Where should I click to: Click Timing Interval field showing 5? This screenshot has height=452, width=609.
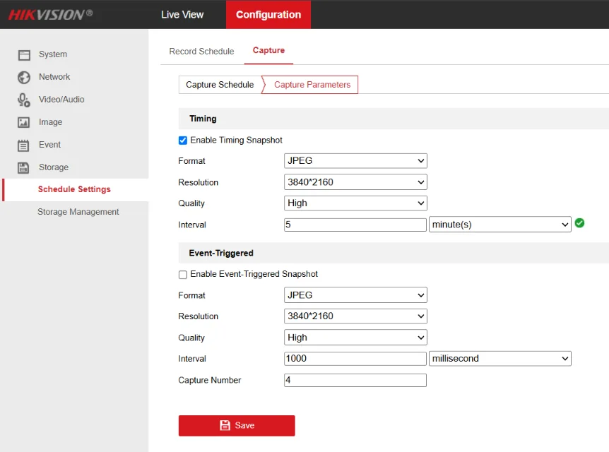(355, 225)
